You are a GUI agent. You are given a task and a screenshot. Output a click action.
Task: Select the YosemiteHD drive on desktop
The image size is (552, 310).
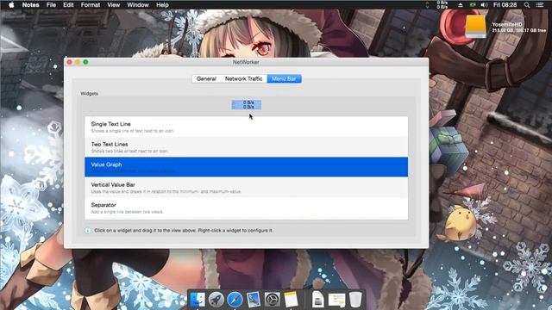click(475, 27)
